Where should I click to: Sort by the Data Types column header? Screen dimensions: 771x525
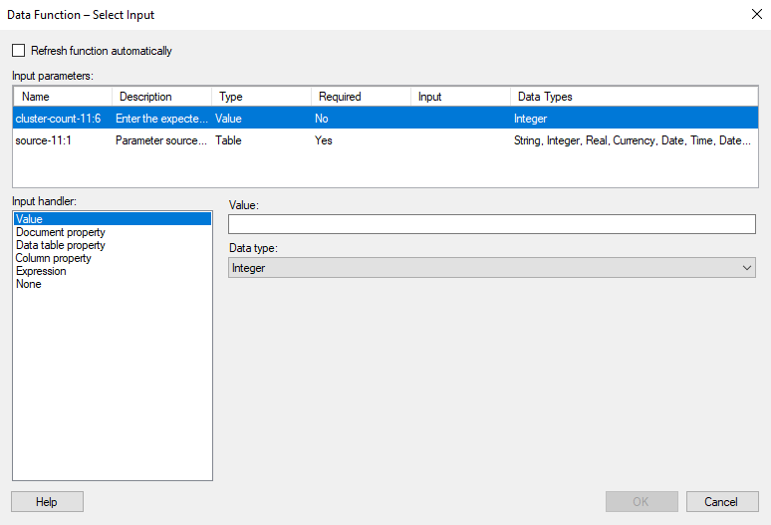[635, 97]
